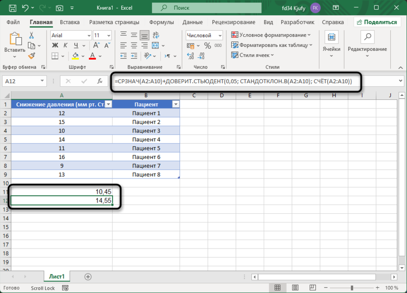Click the Save icon in title bar

(12, 8)
